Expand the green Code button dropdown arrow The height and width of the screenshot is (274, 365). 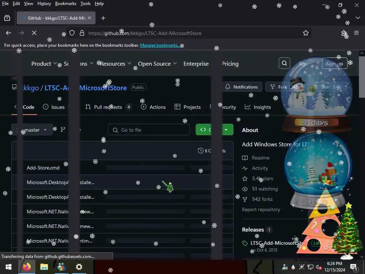click(226, 130)
